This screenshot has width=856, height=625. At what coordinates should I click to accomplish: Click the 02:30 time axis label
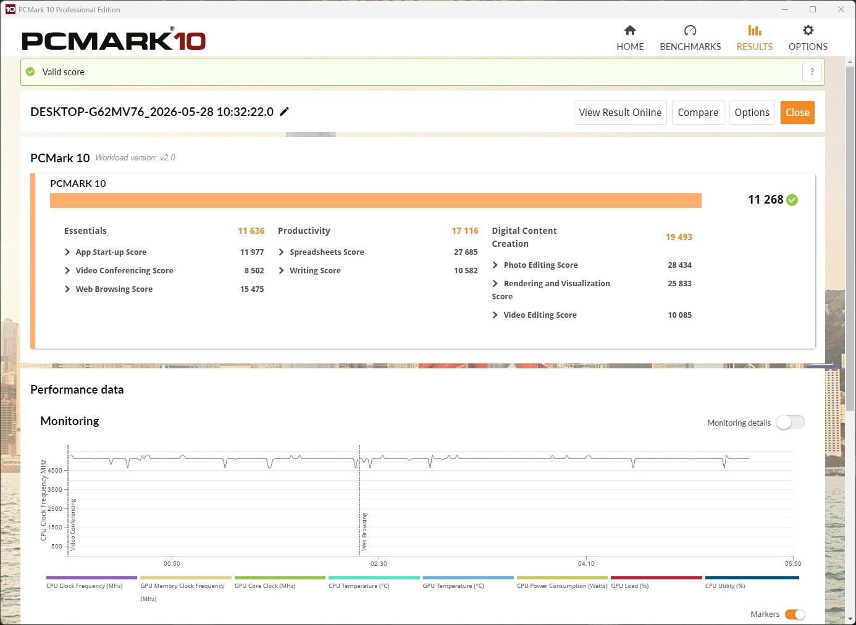click(379, 563)
